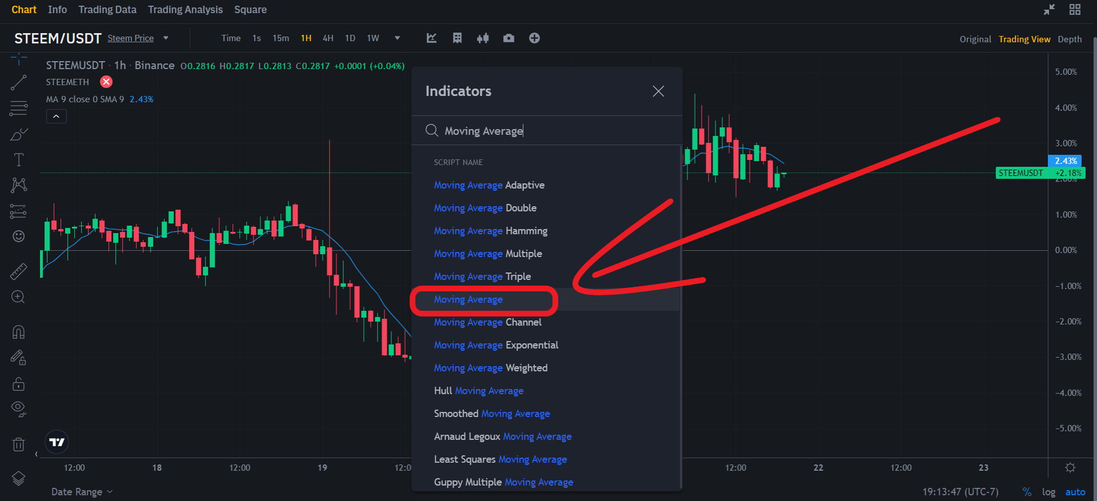1097x501 pixels.
Task: Open chart settings gear icon
Action: coord(1070,468)
